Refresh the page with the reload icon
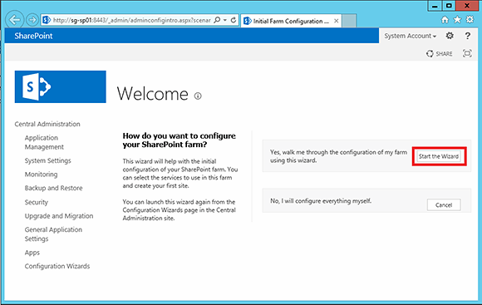Image resolution: width=482 pixels, height=305 pixels. pyautogui.click(x=234, y=20)
